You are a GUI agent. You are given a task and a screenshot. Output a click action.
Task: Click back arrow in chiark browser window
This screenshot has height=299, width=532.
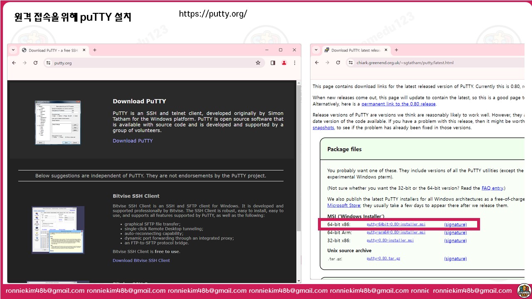tap(317, 63)
